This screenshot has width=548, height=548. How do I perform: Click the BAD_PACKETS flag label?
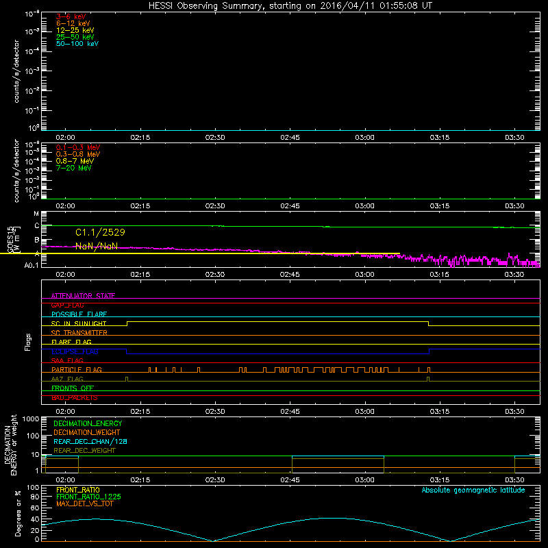[x=75, y=398]
